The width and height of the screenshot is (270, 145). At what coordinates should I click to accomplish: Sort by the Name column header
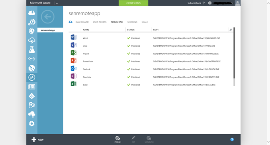click(86, 30)
